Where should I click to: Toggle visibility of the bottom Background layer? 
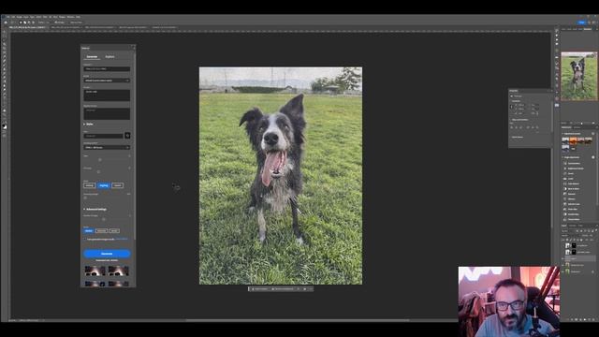tap(562, 271)
